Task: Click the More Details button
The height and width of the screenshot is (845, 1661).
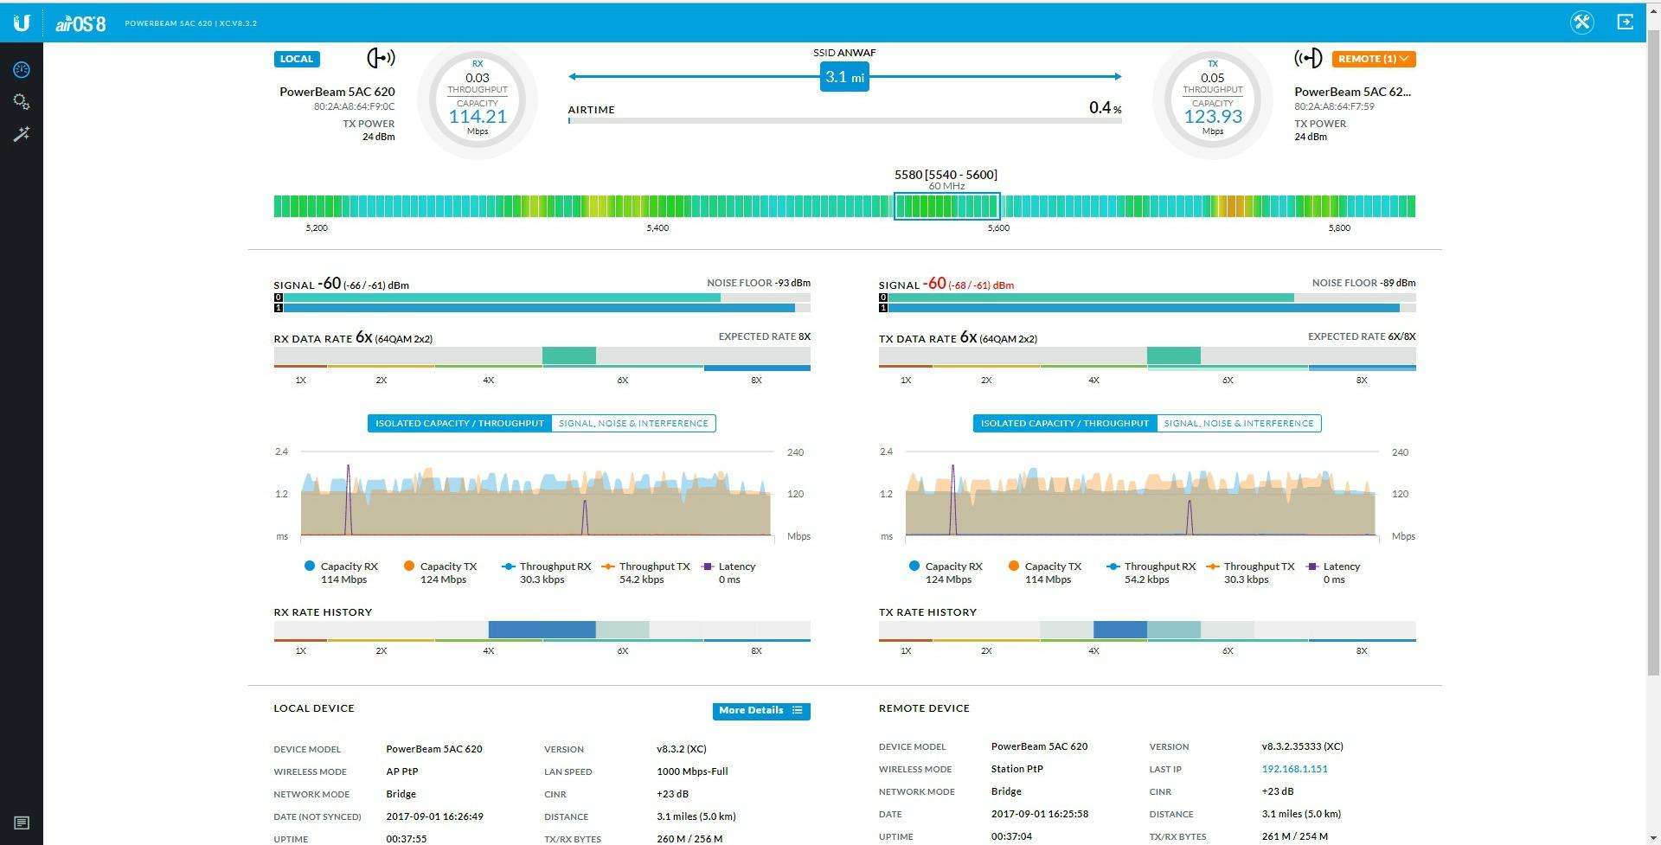Action: pyautogui.click(x=761, y=710)
